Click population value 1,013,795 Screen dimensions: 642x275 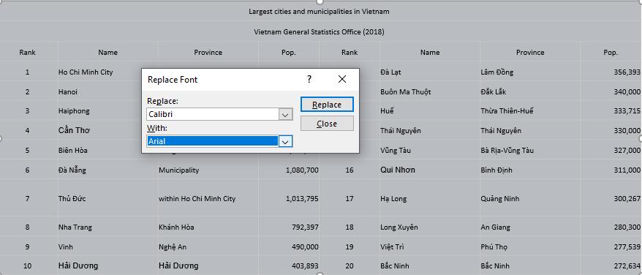(x=302, y=199)
